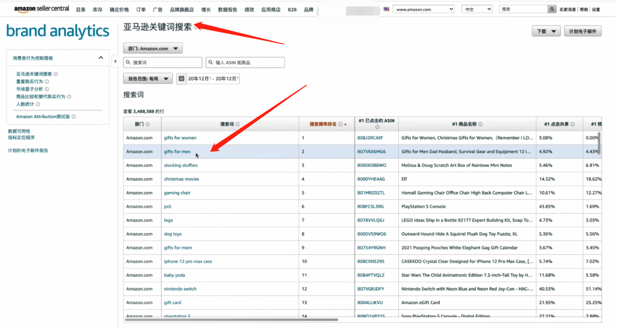This screenshot has height=335, width=623.
Task: Open the 广告 menu
Action: (158, 9)
